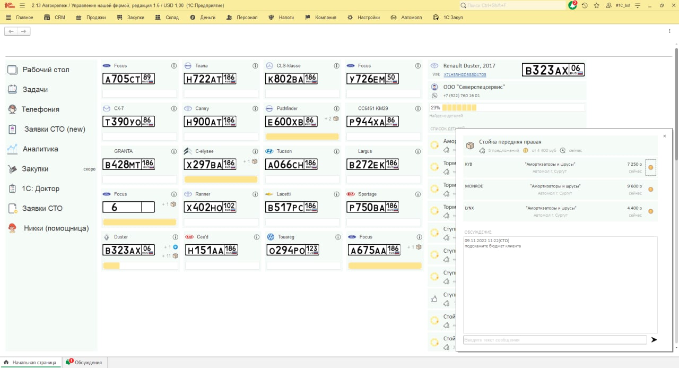Show info for the Lacetti card

pos(336,194)
